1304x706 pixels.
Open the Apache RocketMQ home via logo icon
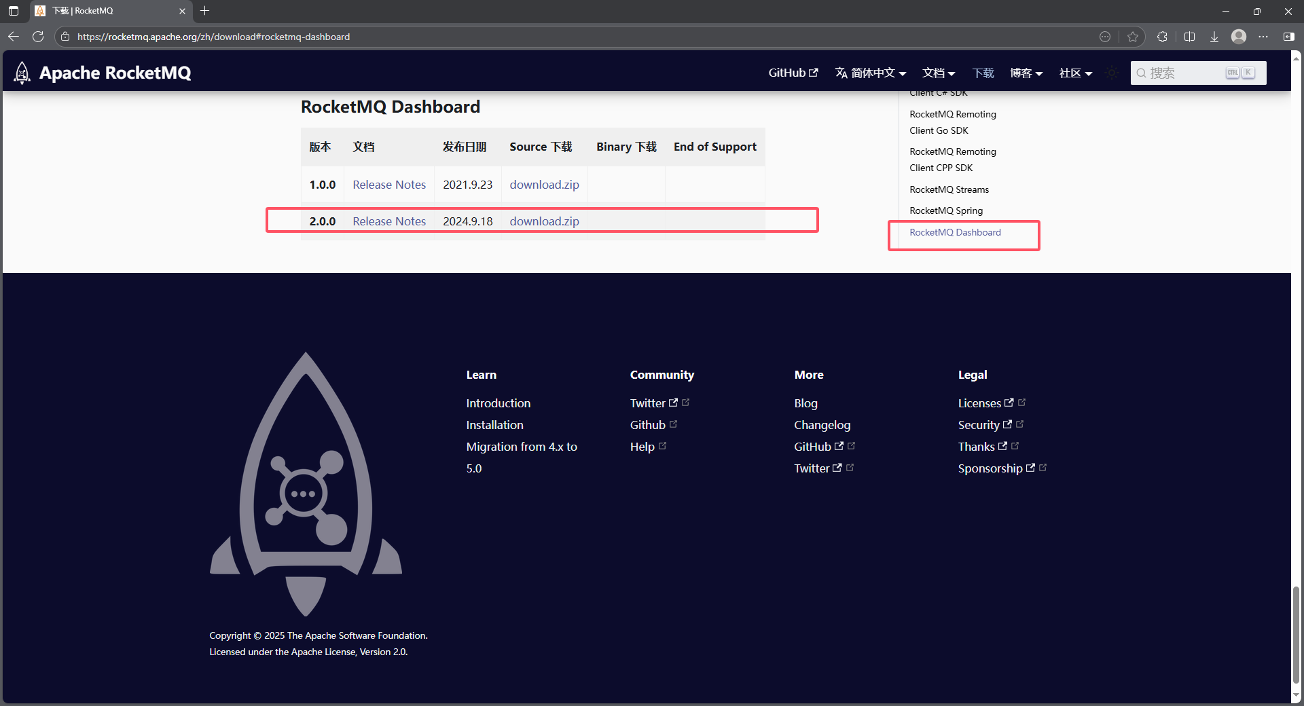click(x=21, y=73)
